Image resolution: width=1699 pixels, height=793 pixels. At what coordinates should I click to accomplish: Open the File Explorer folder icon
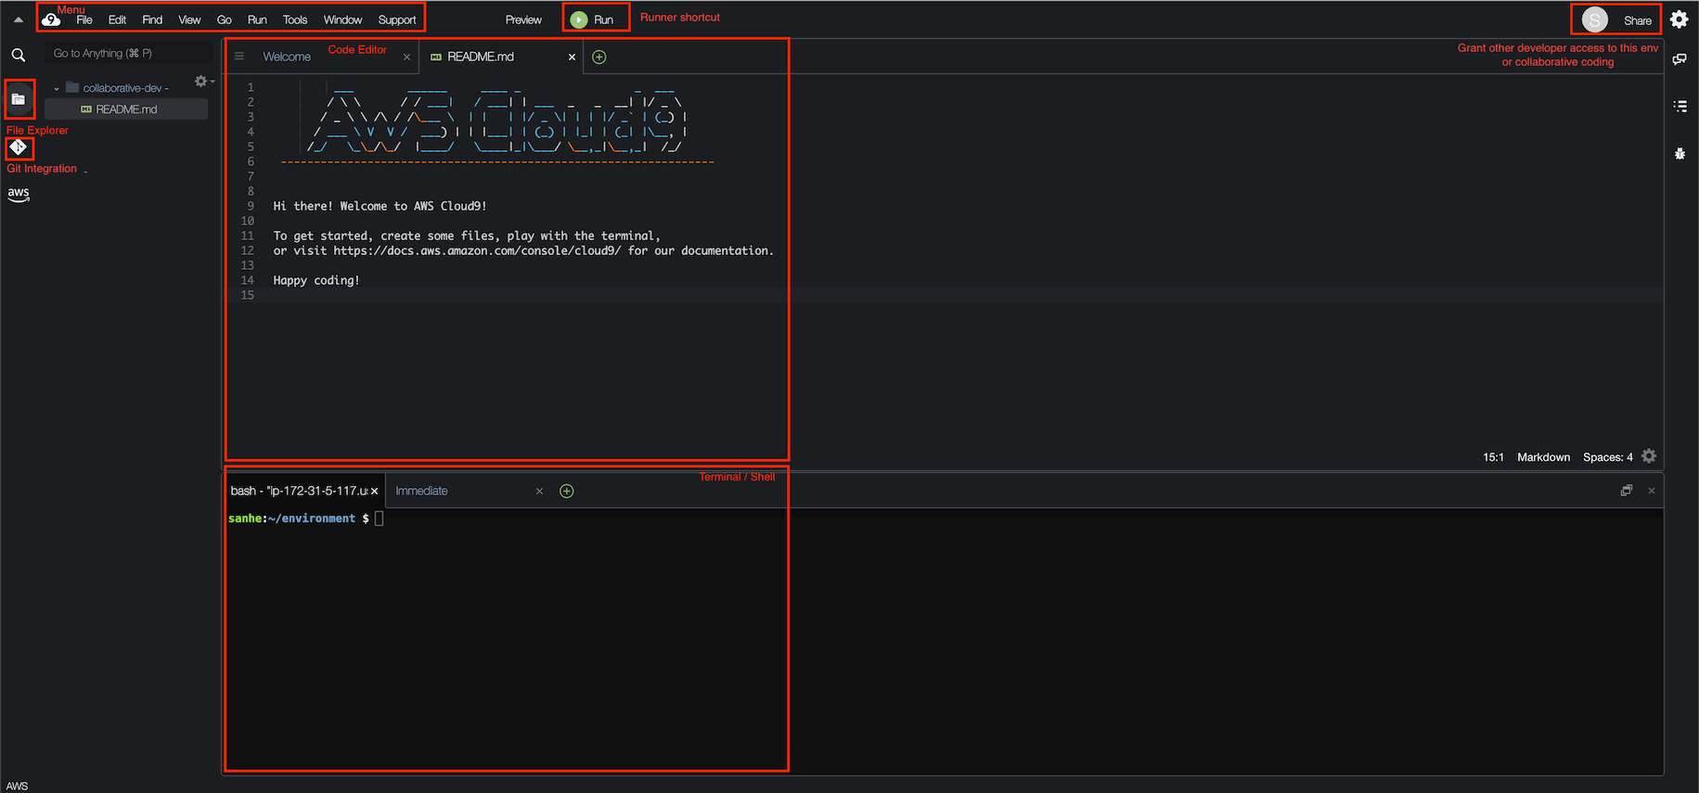[19, 99]
